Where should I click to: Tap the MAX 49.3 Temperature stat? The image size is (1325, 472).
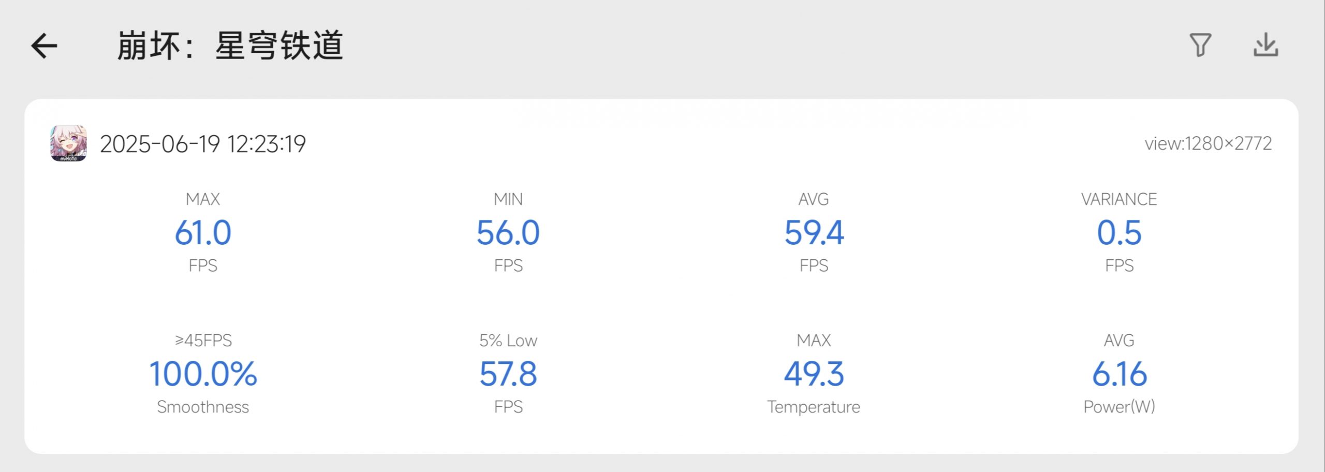814,374
